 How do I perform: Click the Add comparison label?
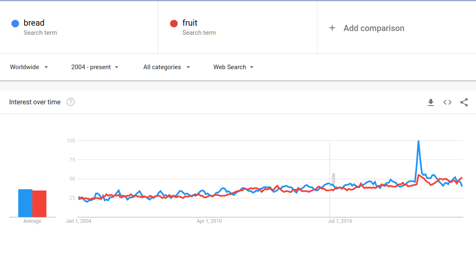374,28
